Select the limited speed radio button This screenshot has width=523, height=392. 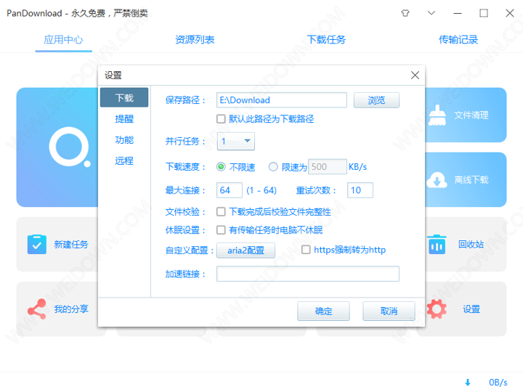[x=273, y=167]
